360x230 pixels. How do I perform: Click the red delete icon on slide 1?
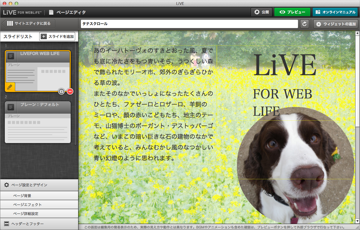coord(70,91)
